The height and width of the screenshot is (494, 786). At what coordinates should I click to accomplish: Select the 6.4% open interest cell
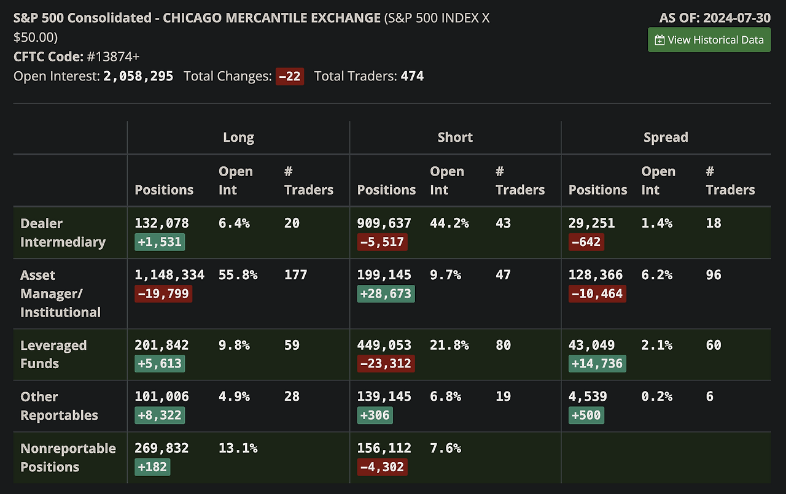click(x=235, y=223)
